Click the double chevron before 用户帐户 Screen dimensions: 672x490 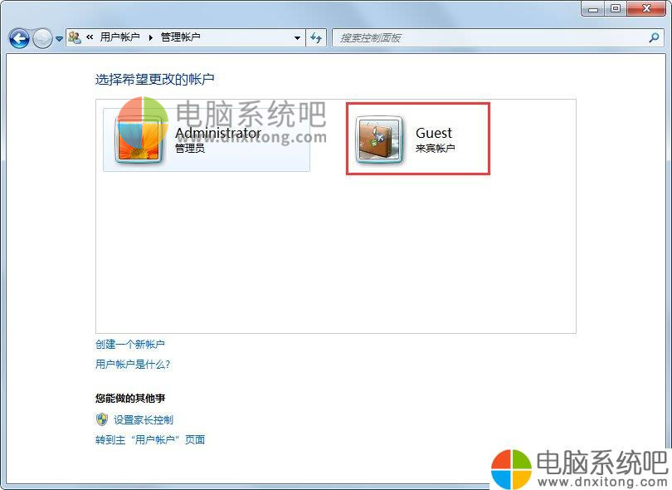click(x=90, y=37)
